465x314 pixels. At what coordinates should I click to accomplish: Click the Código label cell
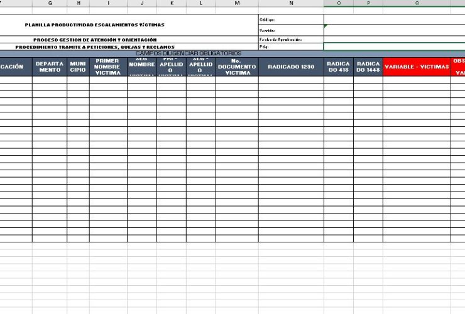point(291,19)
